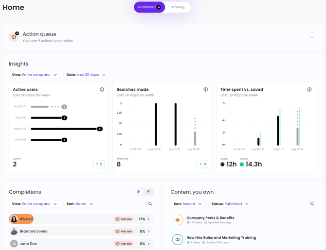Screen dimensions: 326x250
Task: Switch Completions to chart view
Action: pyautogui.click(x=149, y=192)
